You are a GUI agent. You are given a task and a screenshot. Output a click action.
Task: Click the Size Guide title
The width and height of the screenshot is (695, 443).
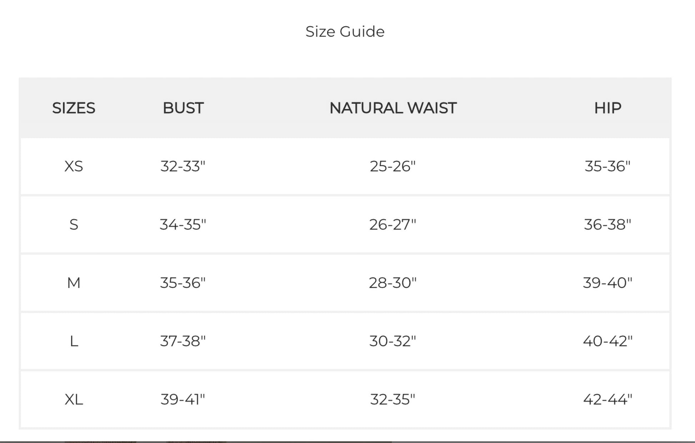(x=345, y=31)
